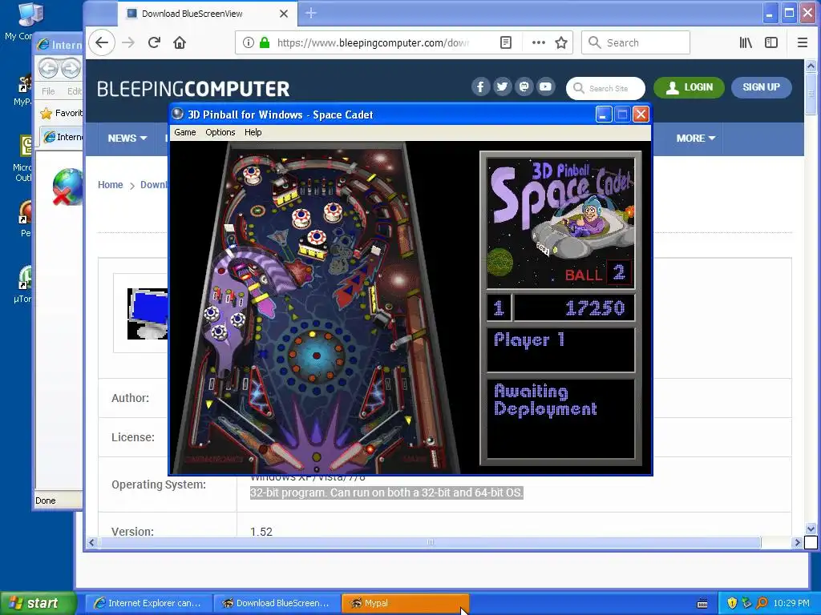Click the highlighted 32-bit program text
The height and width of the screenshot is (615, 821).
[x=386, y=492]
